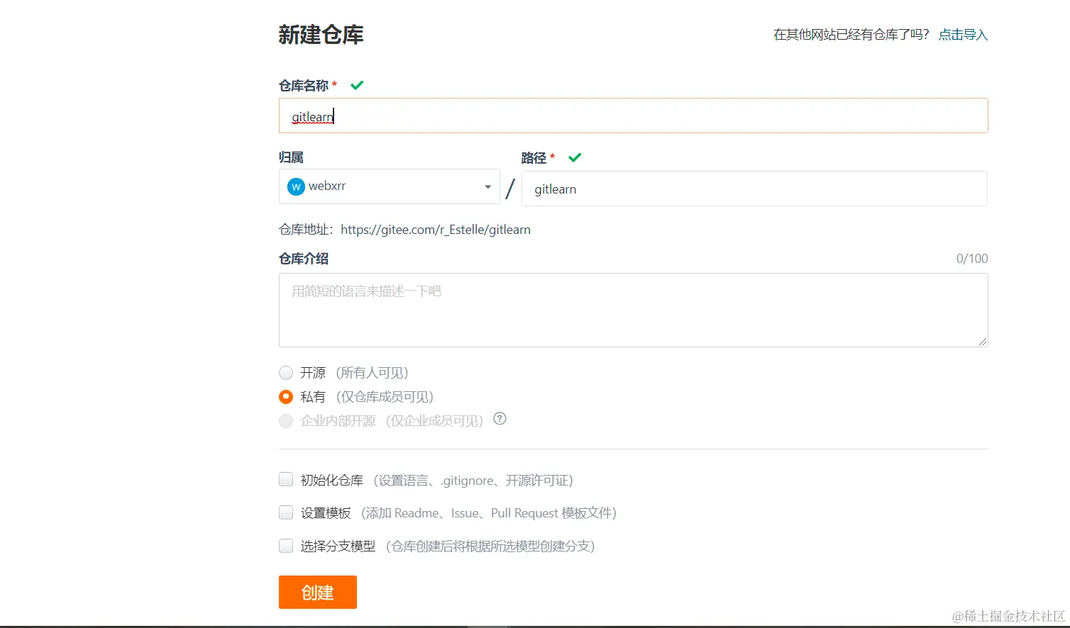Click the 归属 field label

(x=291, y=157)
